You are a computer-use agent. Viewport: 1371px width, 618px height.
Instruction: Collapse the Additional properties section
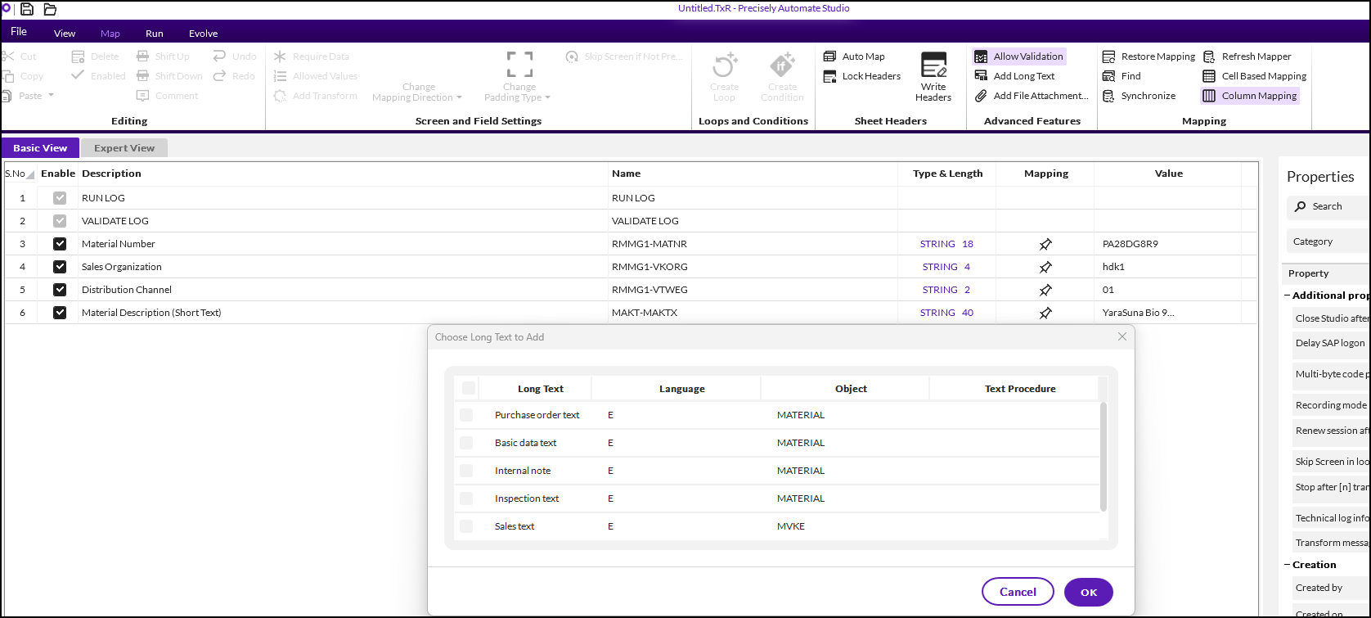click(1287, 295)
